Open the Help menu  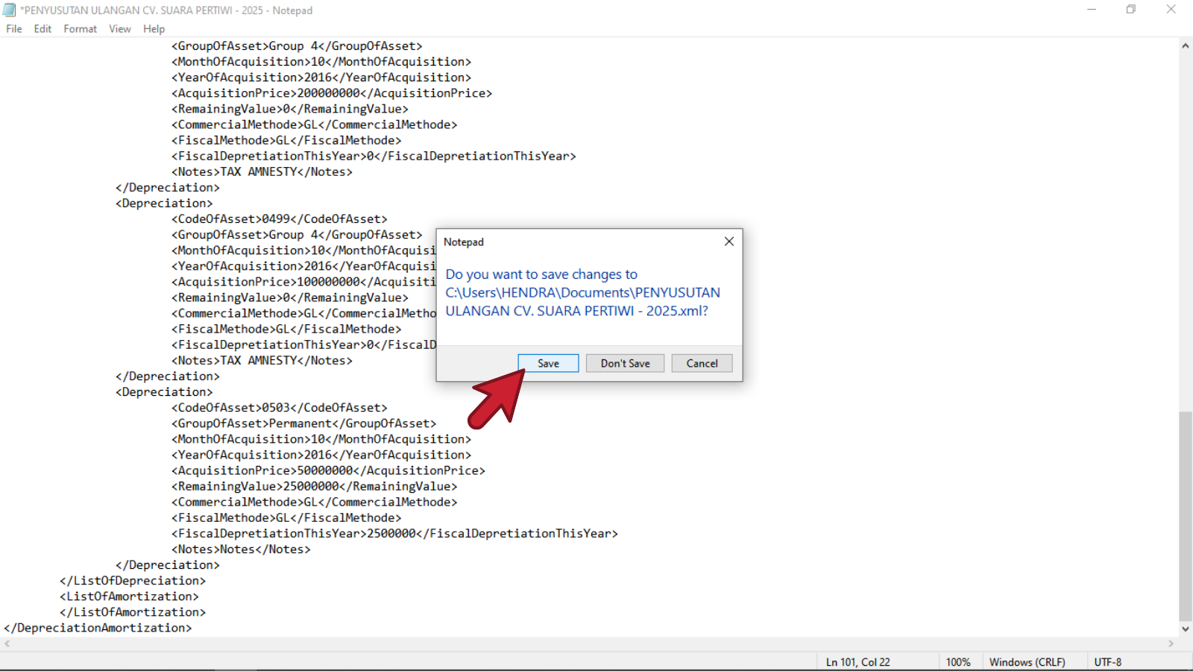point(154,29)
